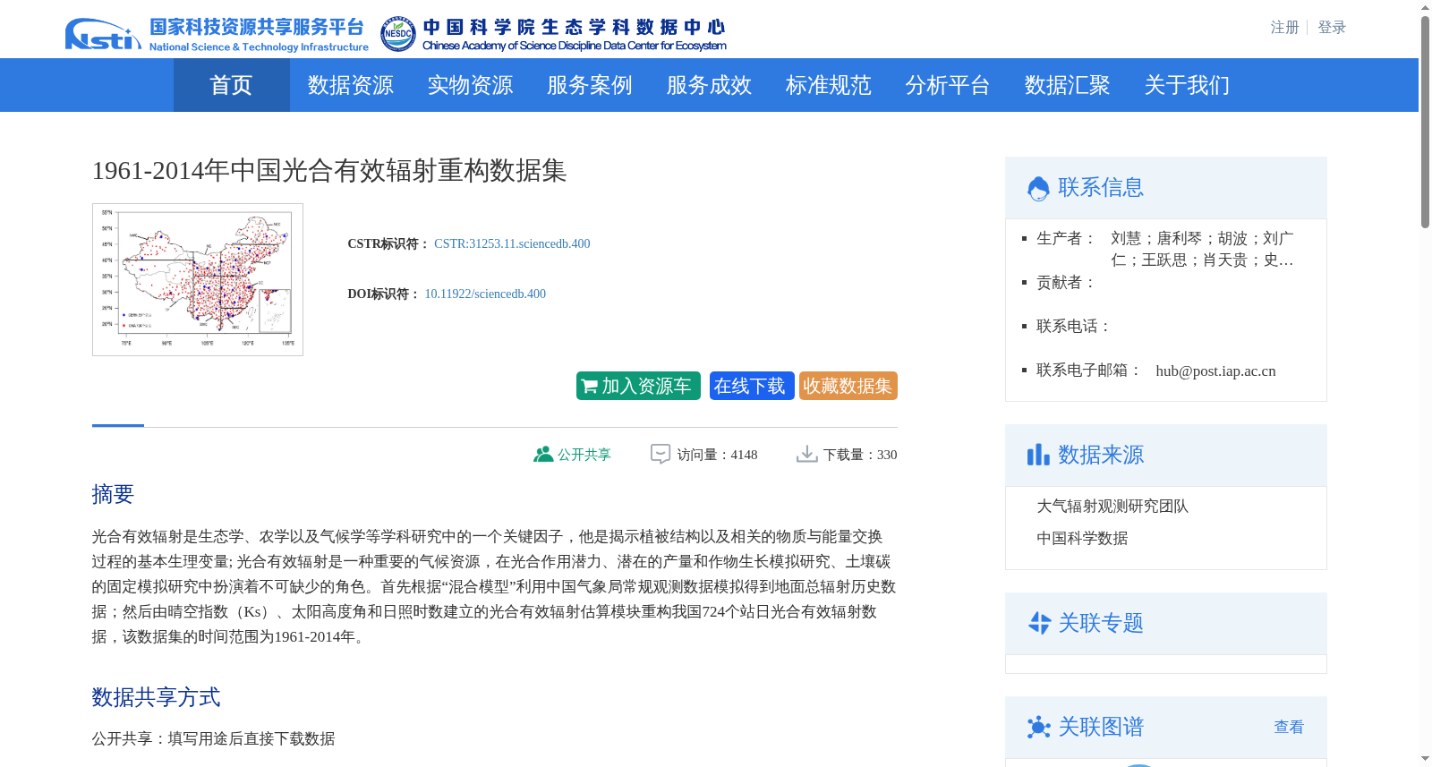Image resolution: width=1432 pixels, height=767 pixels.
Task: Open the 标准规范 menu
Action: (x=829, y=85)
